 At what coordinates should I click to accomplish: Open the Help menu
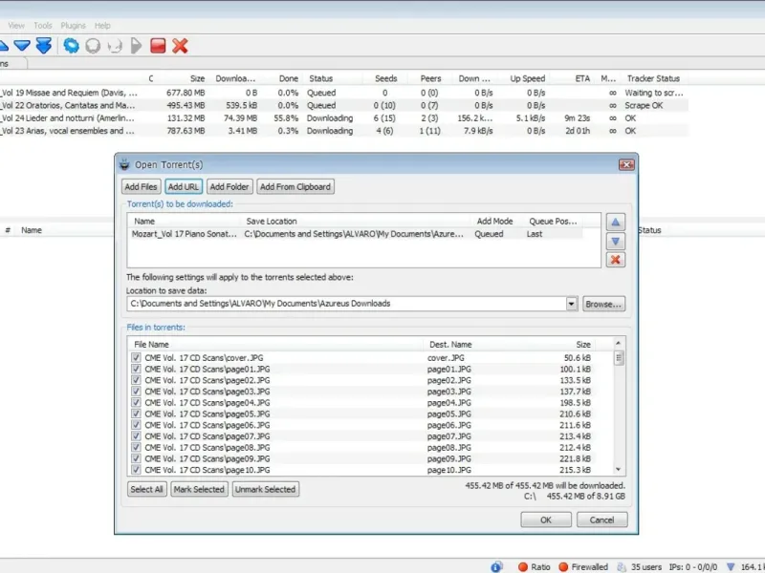click(102, 26)
